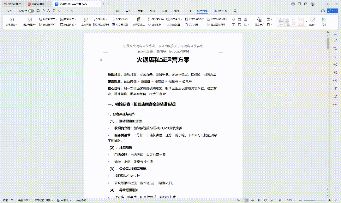Click the print icon in the quick access bar

tap(49, 11)
